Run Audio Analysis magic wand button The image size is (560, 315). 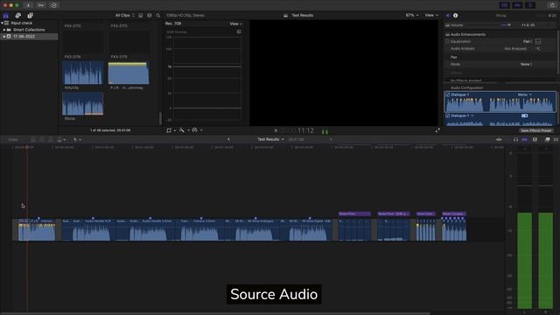[538, 49]
